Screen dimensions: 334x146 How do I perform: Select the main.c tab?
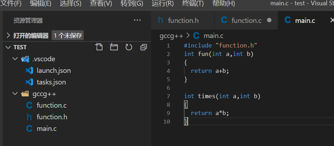point(306,20)
